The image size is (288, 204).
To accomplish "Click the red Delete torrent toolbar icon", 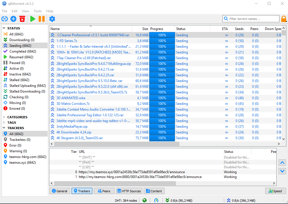I will click(x=22, y=19).
